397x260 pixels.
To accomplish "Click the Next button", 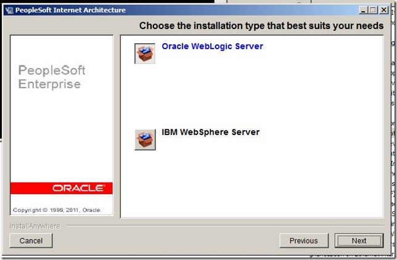I will click(359, 240).
